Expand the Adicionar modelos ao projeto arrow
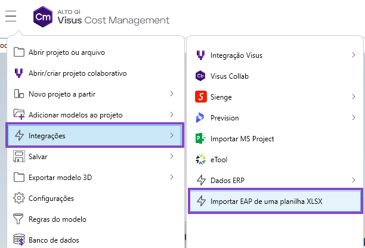365x248 pixels. point(171,114)
